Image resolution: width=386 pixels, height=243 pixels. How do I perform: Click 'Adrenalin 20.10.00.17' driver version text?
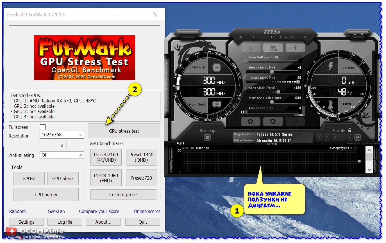pos(274,141)
